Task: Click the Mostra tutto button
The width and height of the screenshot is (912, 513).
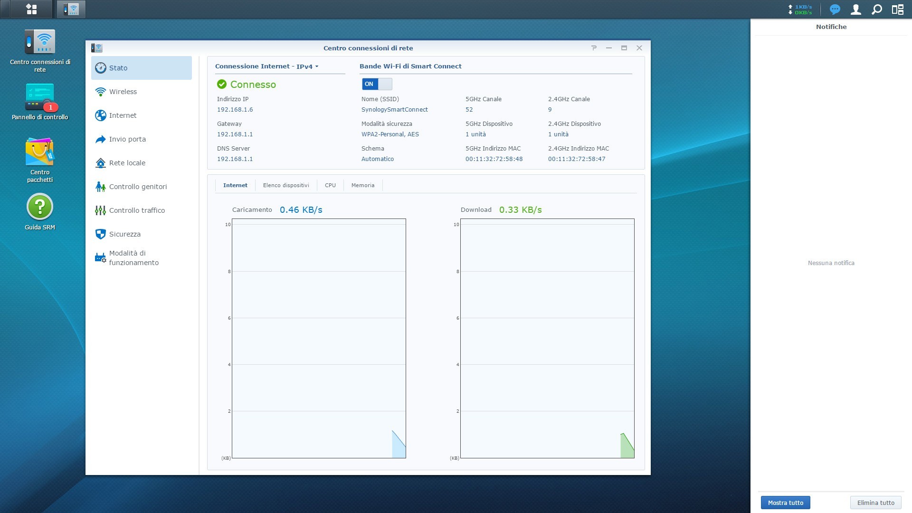Action: pos(785,503)
